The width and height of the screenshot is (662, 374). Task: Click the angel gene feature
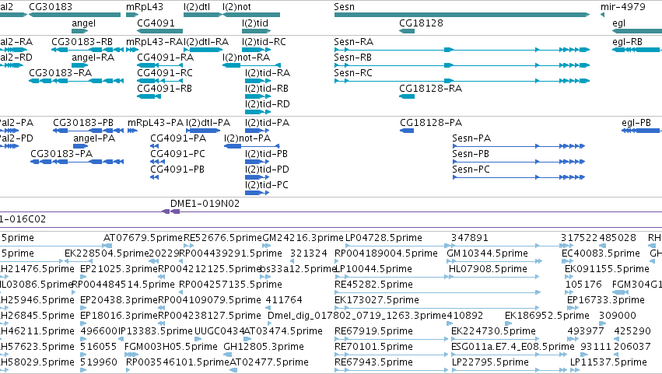[x=80, y=31]
